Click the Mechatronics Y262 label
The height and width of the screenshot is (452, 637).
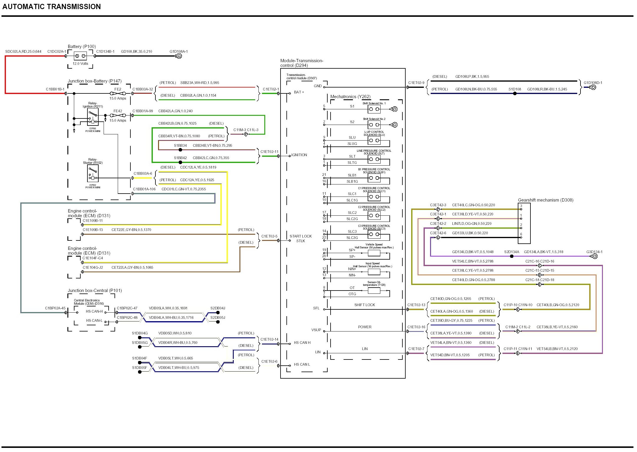coord(350,97)
